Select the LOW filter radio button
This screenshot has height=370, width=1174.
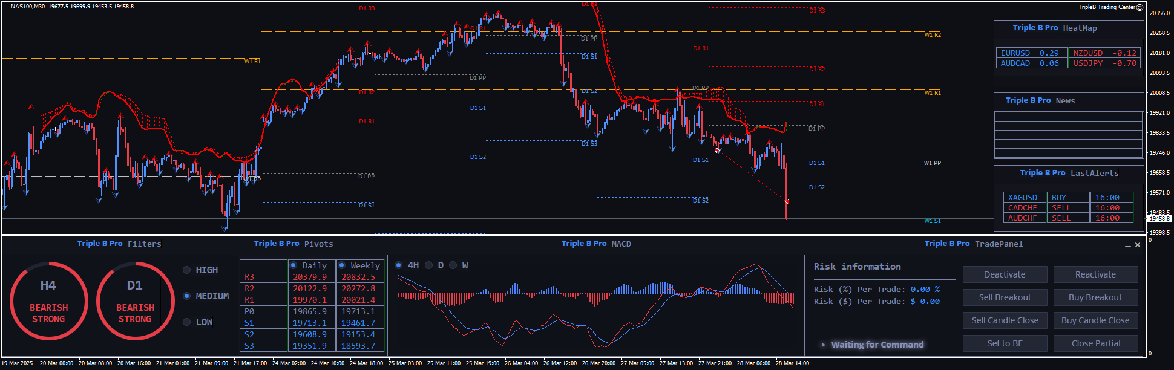tap(187, 322)
